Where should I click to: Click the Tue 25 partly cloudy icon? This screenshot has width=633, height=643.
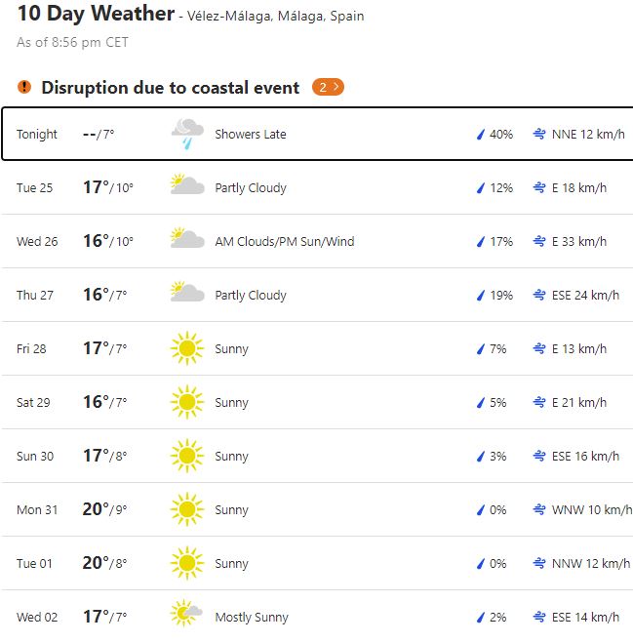[x=187, y=186]
